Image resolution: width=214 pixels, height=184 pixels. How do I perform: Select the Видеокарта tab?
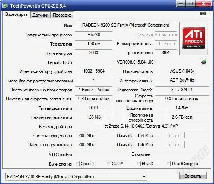coord(17,14)
